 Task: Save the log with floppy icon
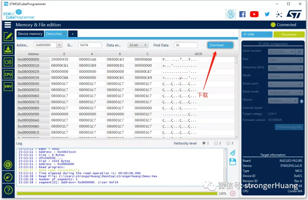click(x=232, y=162)
